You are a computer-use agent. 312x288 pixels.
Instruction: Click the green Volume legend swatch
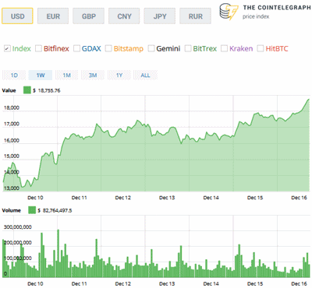(x=32, y=210)
